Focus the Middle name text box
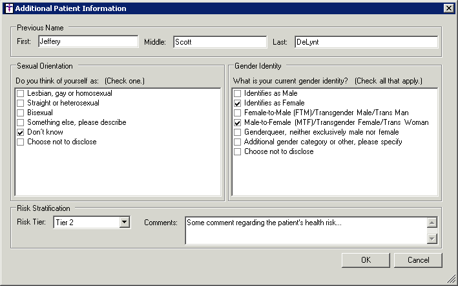This screenshot has height=286, width=458. click(219, 42)
